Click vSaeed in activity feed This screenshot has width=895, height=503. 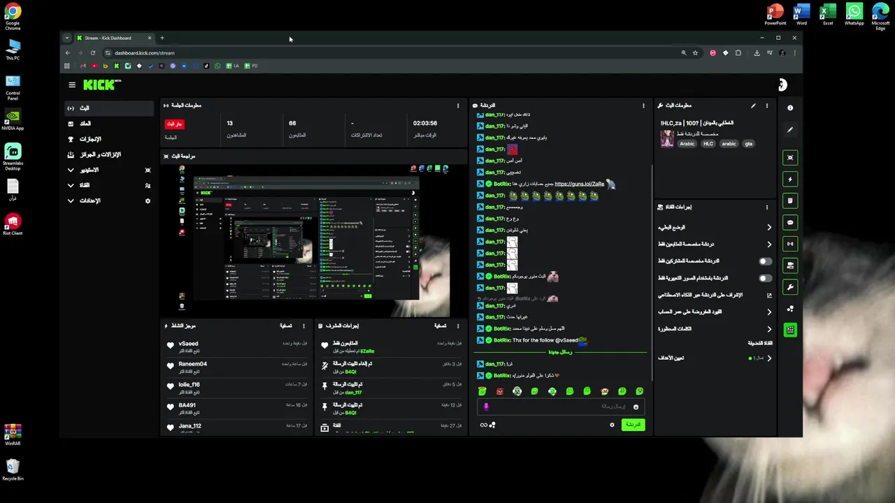point(188,344)
